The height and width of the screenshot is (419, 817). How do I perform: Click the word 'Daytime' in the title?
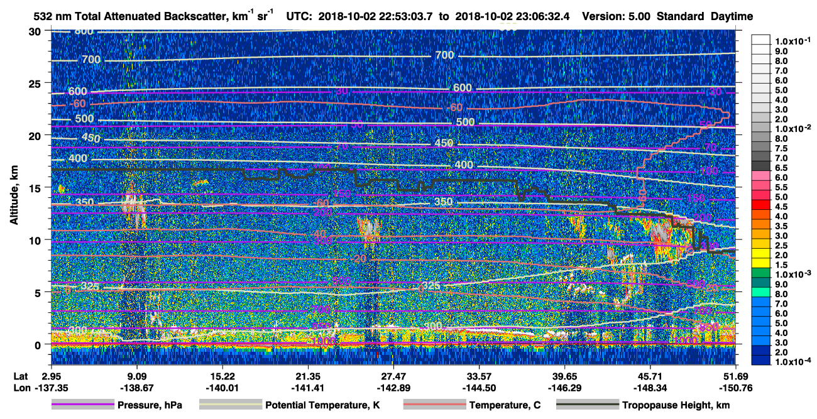point(732,16)
